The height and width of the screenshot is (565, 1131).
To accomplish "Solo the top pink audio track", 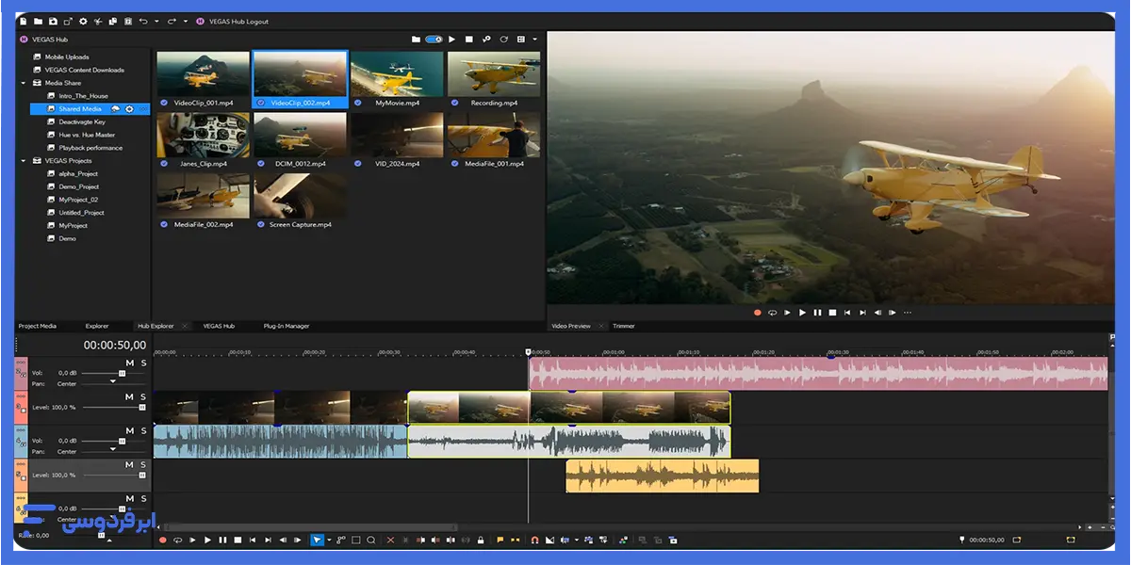I will 143,363.
